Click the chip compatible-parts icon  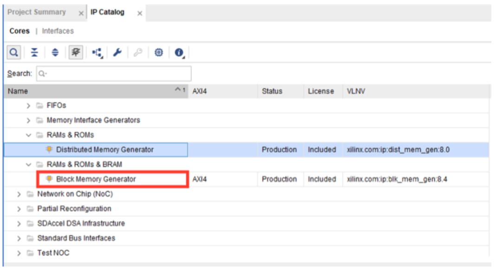click(x=159, y=53)
